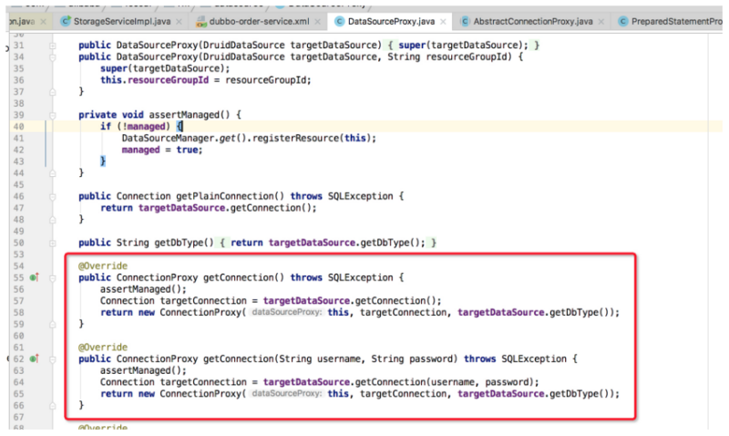Collapse getConnection(username, password) at line 62

click(53, 359)
